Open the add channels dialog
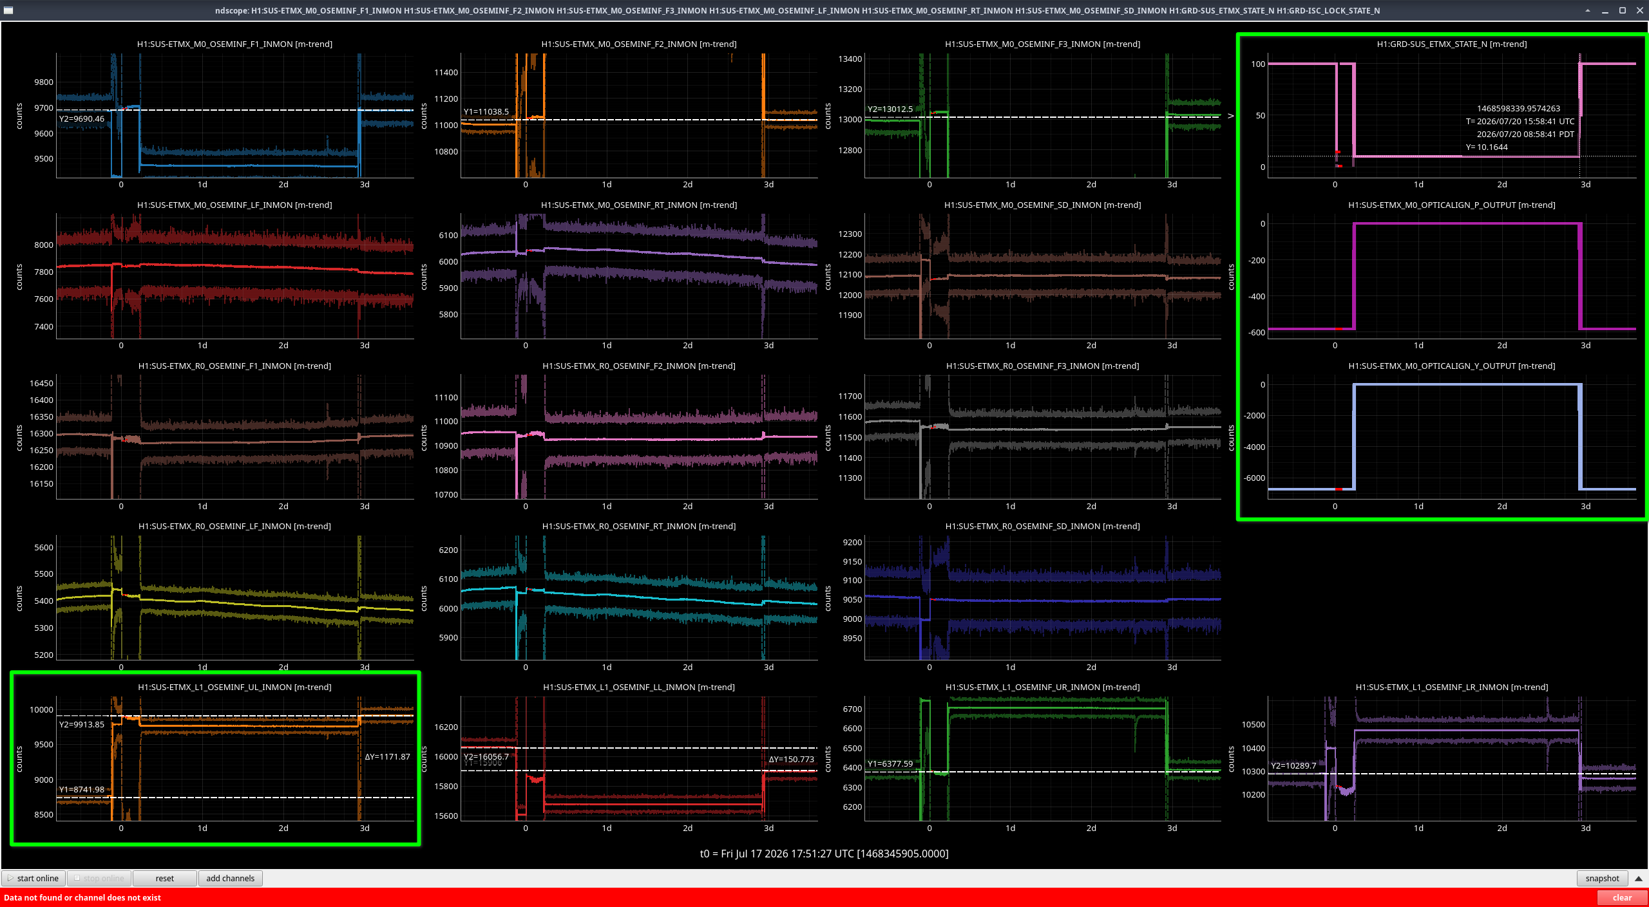The width and height of the screenshot is (1649, 907). click(230, 878)
